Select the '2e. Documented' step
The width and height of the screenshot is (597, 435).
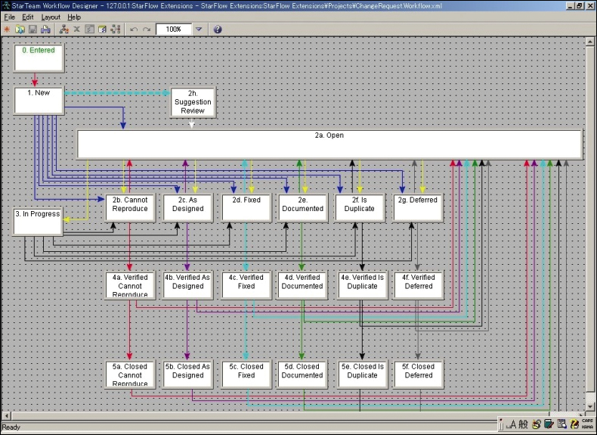tap(303, 208)
